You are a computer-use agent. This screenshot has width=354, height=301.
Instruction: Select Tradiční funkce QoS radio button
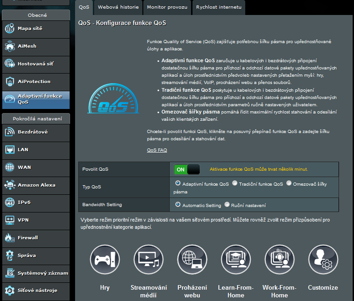point(235,184)
